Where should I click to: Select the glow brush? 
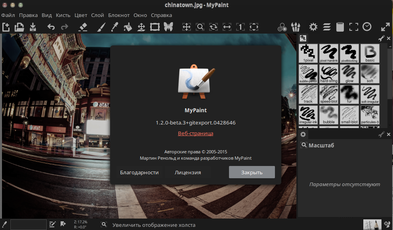tap(349, 74)
